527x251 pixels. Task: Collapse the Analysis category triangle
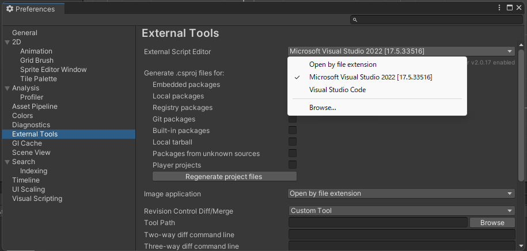[7, 89]
